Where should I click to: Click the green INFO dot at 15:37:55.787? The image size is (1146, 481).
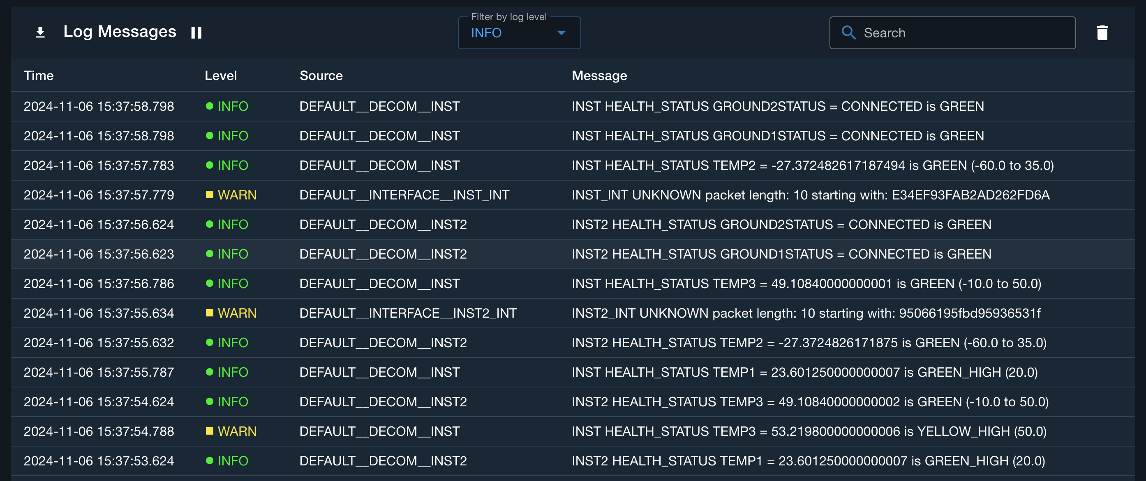(x=210, y=372)
